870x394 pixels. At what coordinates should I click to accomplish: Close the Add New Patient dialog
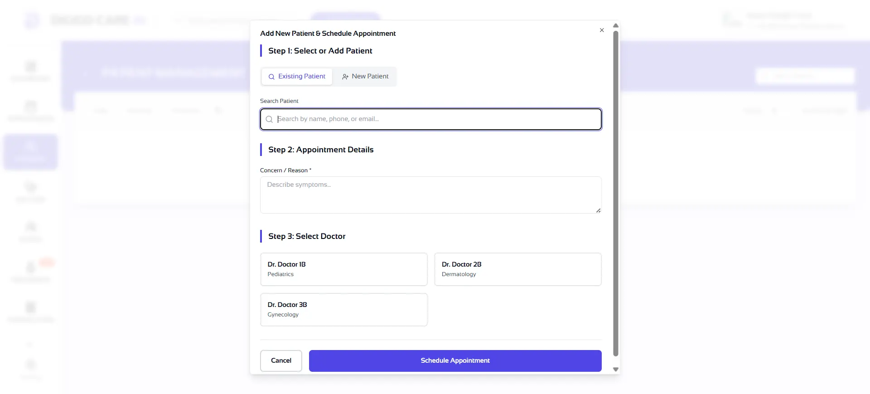[x=602, y=30]
